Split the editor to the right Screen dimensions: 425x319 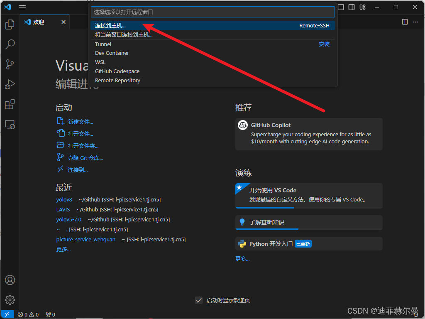pos(405,22)
